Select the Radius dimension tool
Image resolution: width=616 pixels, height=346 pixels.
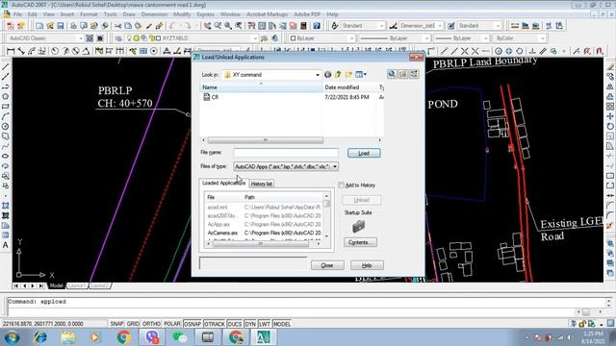[x=55, y=51]
